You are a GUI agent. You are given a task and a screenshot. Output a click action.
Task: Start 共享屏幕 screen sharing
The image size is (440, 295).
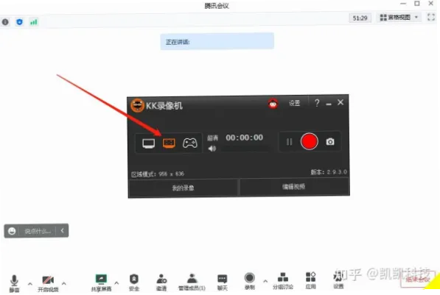(x=101, y=283)
